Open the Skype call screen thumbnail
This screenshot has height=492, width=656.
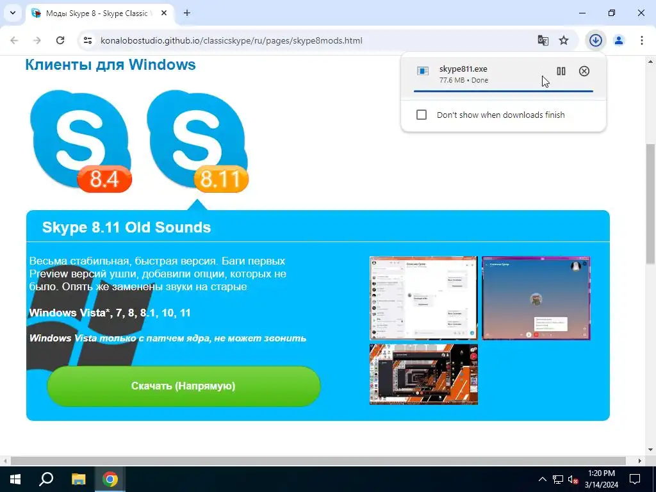coord(536,298)
